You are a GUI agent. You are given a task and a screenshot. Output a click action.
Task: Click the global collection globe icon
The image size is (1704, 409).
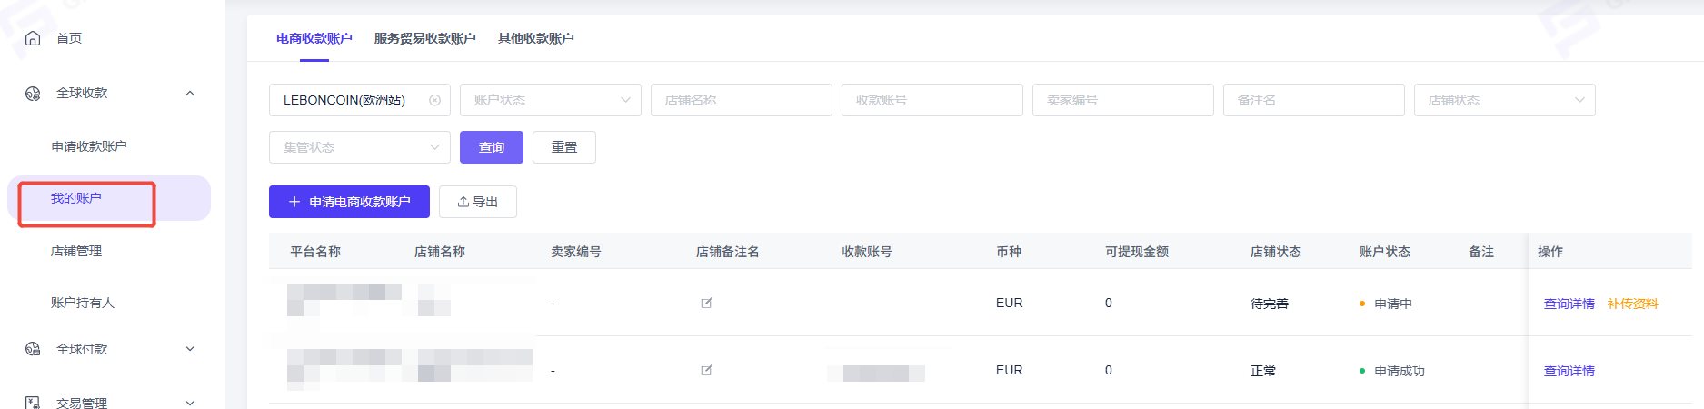[33, 94]
